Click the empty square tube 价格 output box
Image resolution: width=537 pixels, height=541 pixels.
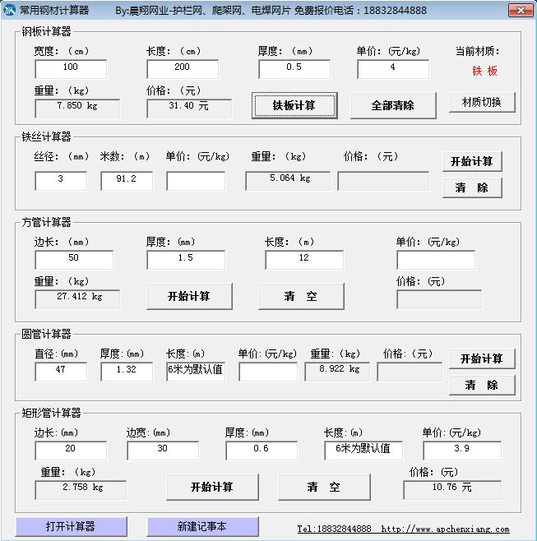pyautogui.click(x=439, y=298)
